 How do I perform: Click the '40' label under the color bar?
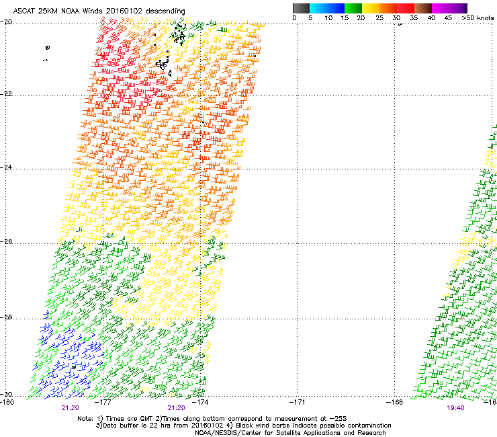click(431, 18)
